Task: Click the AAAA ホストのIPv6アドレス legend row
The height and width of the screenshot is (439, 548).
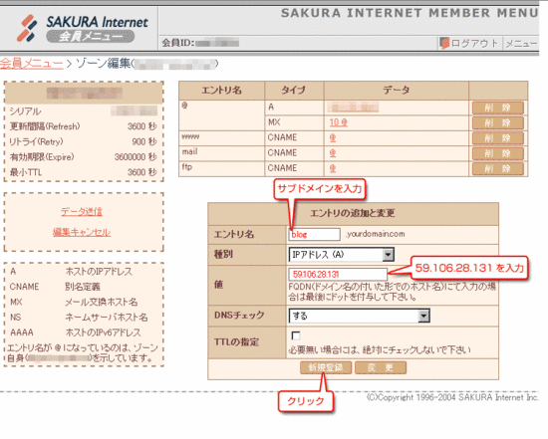Action: pos(75,332)
